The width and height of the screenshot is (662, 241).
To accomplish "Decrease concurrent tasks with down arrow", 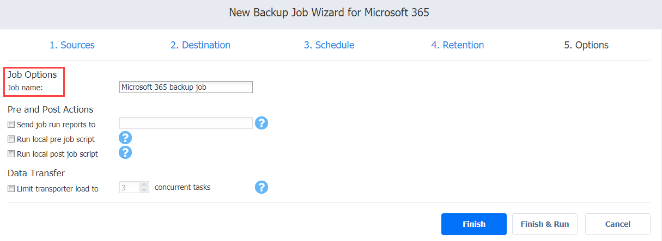I will tap(144, 190).
